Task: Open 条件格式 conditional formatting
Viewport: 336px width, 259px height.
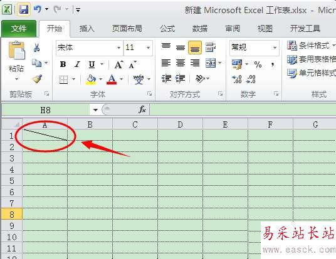Action: point(312,46)
